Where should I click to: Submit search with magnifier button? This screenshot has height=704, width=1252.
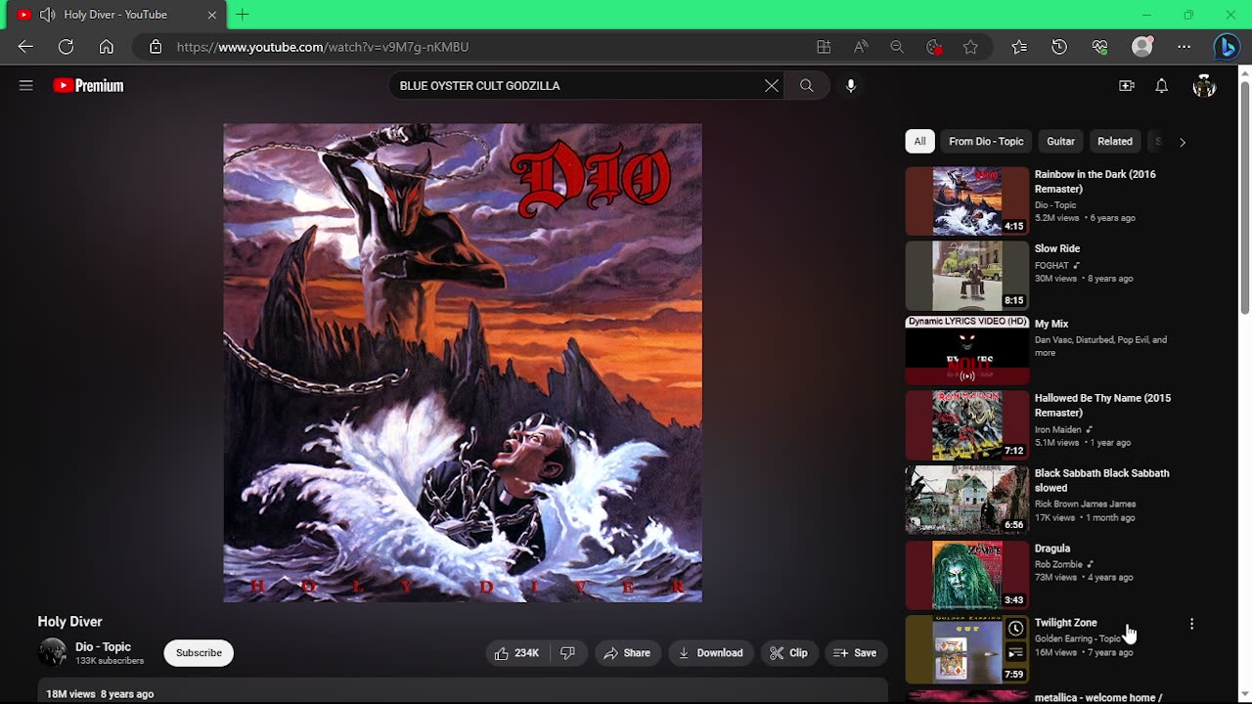807,86
